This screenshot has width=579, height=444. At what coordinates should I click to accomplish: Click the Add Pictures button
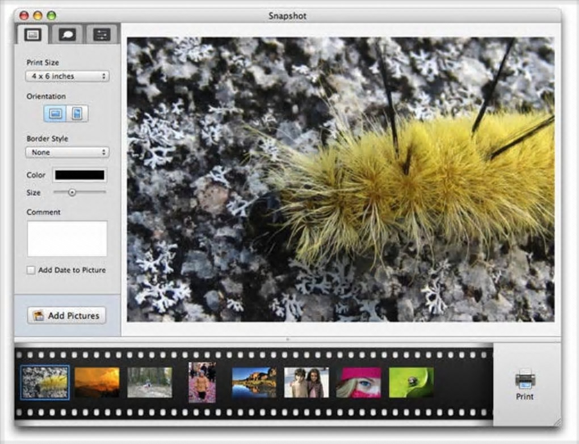(x=66, y=316)
